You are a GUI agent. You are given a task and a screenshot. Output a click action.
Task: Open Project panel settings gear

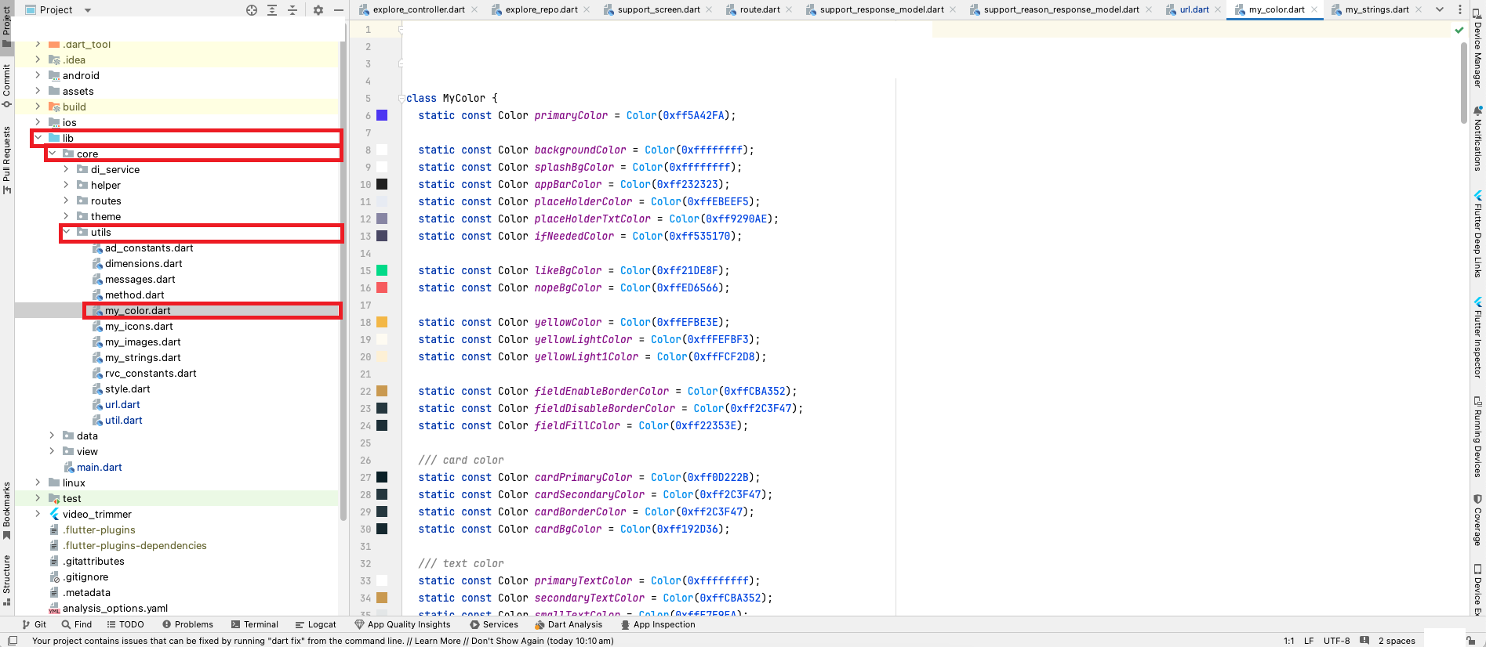point(318,10)
